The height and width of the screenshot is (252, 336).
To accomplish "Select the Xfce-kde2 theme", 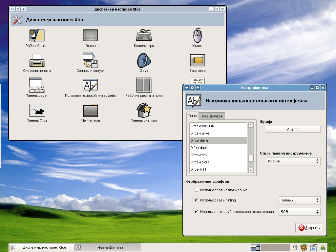I will [x=218, y=155].
